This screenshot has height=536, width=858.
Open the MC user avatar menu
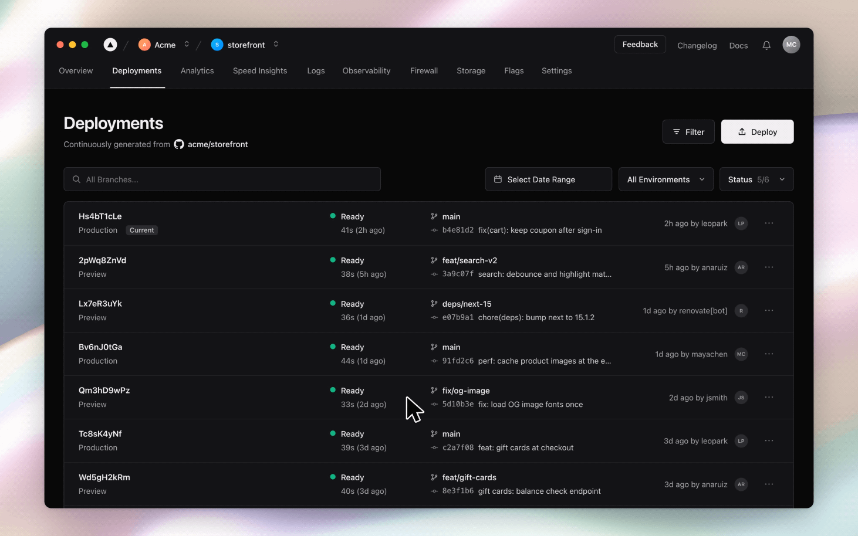pos(791,45)
